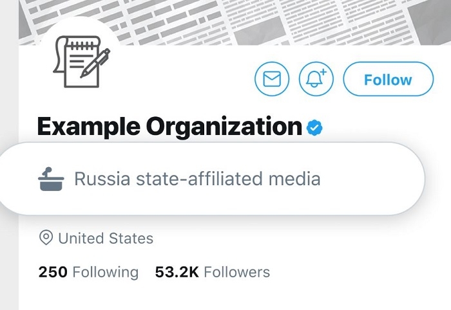
Task: Open the Following word link
Action: pyautogui.click(x=105, y=272)
